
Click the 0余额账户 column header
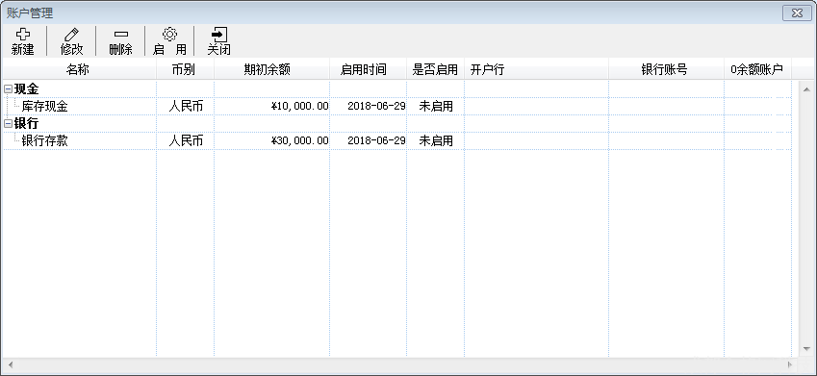point(757,69)
